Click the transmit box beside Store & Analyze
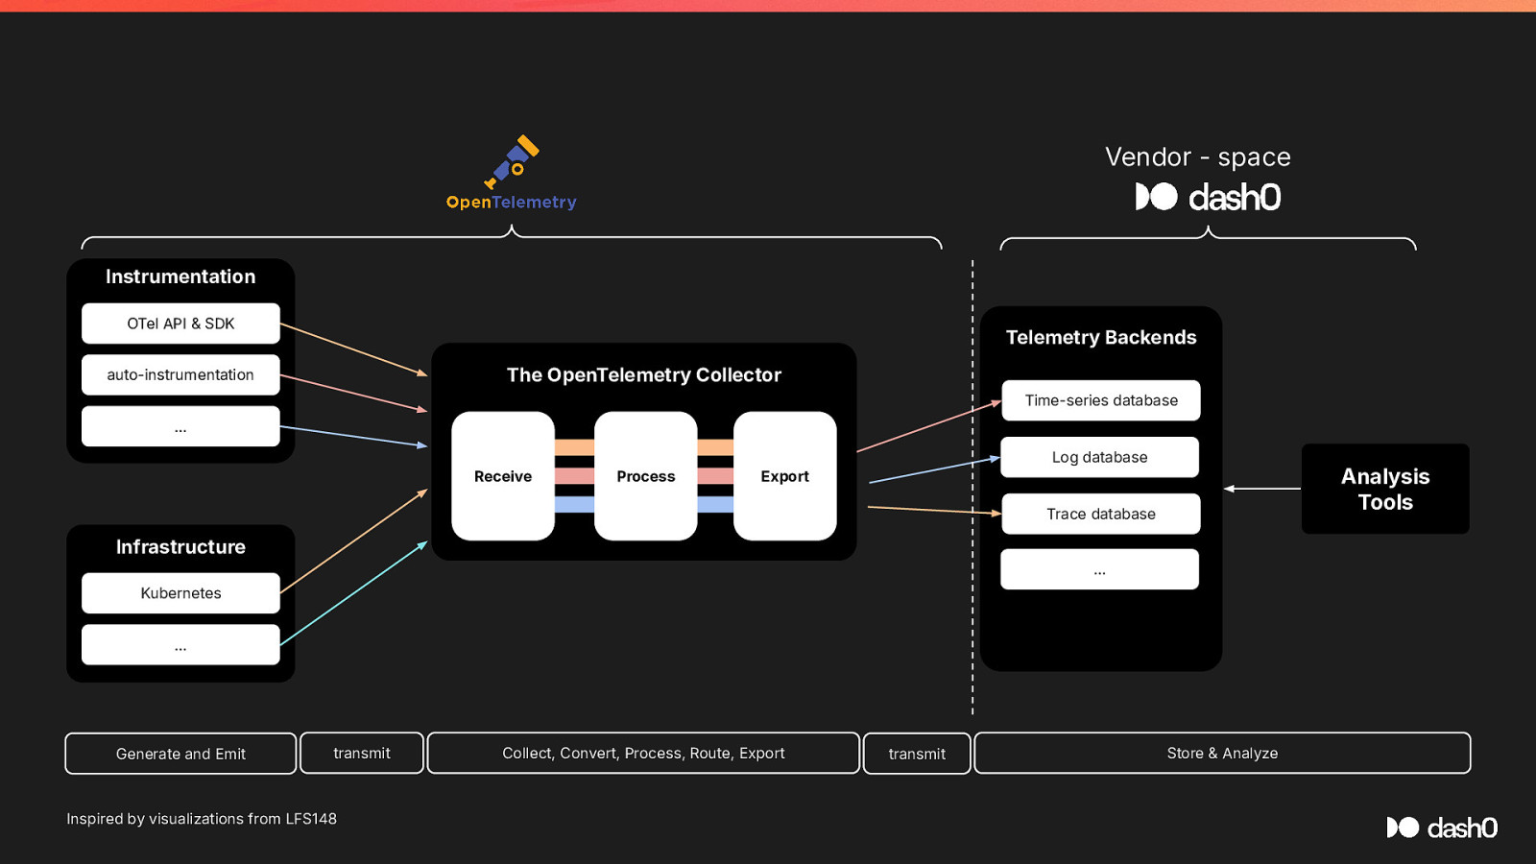 917,754
